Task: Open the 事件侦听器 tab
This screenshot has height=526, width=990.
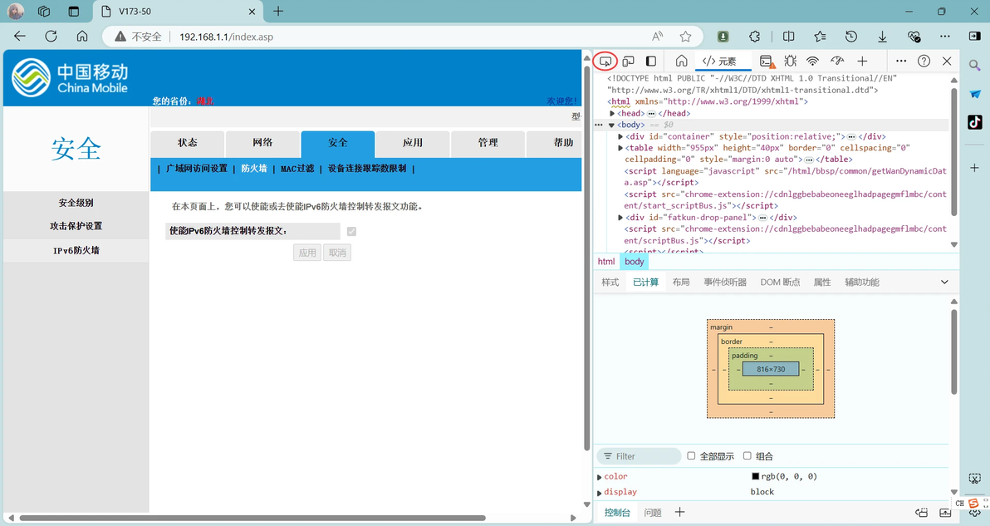Action: (x=725, y=283)
